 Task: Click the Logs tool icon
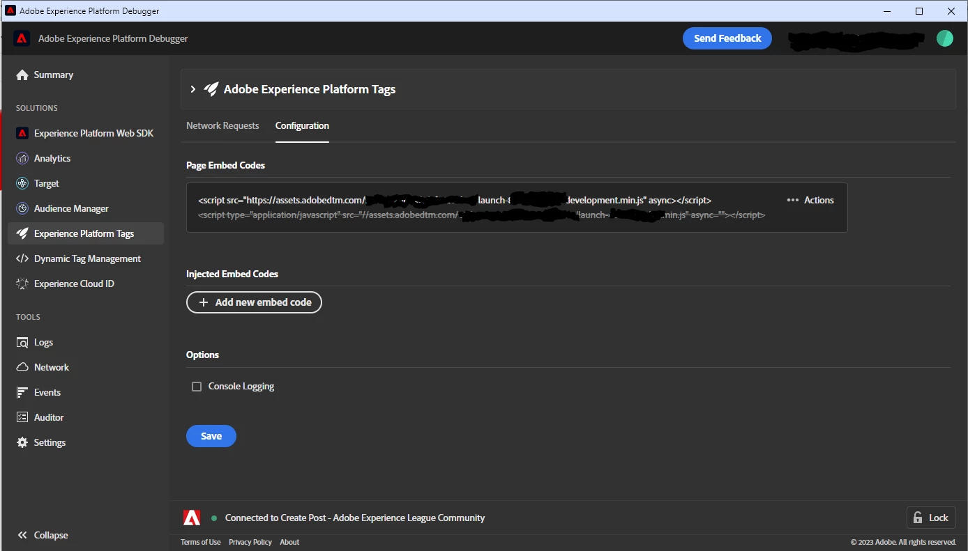[x=22, y=342]
